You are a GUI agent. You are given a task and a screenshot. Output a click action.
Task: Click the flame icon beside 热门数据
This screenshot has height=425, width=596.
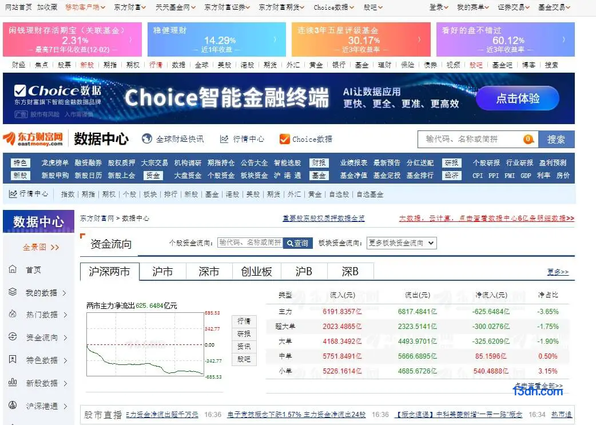(13, 315)
